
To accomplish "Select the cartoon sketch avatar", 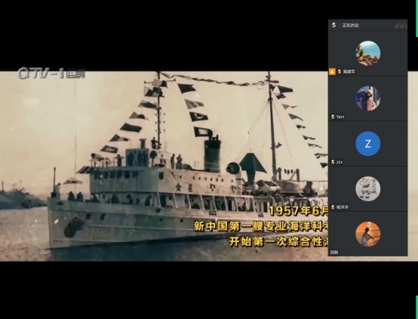I will click(368, 189).
